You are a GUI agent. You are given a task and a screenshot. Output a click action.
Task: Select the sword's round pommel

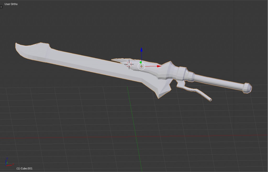(247, 88)
